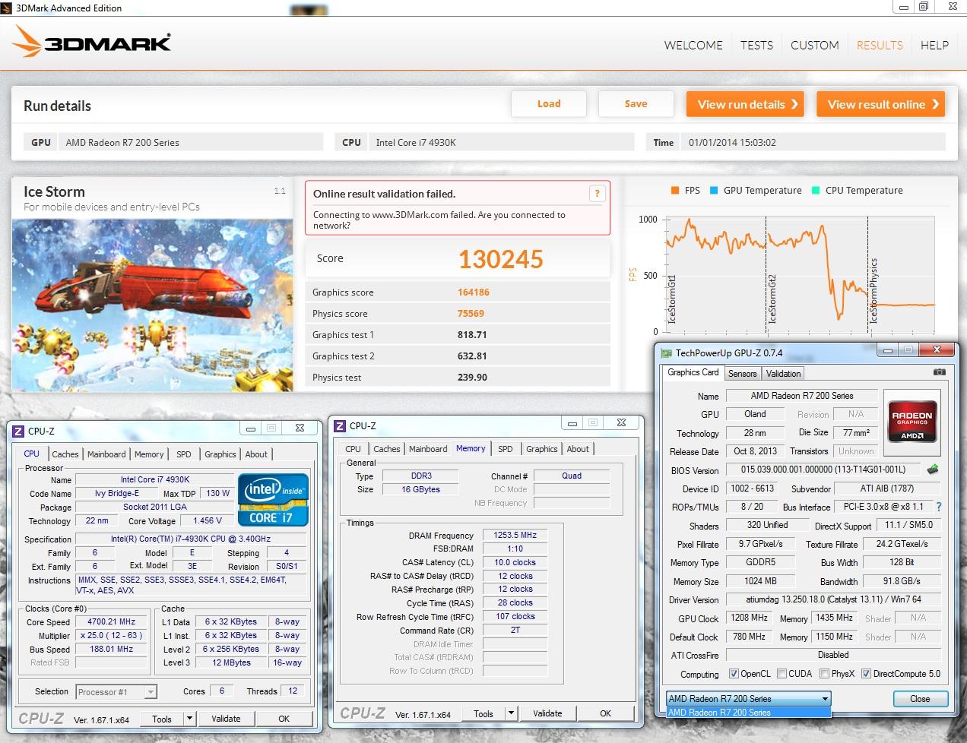The image size is (967, 743).
Task: Click the GPU-Z title bar icon
Action: coord(667,353)
